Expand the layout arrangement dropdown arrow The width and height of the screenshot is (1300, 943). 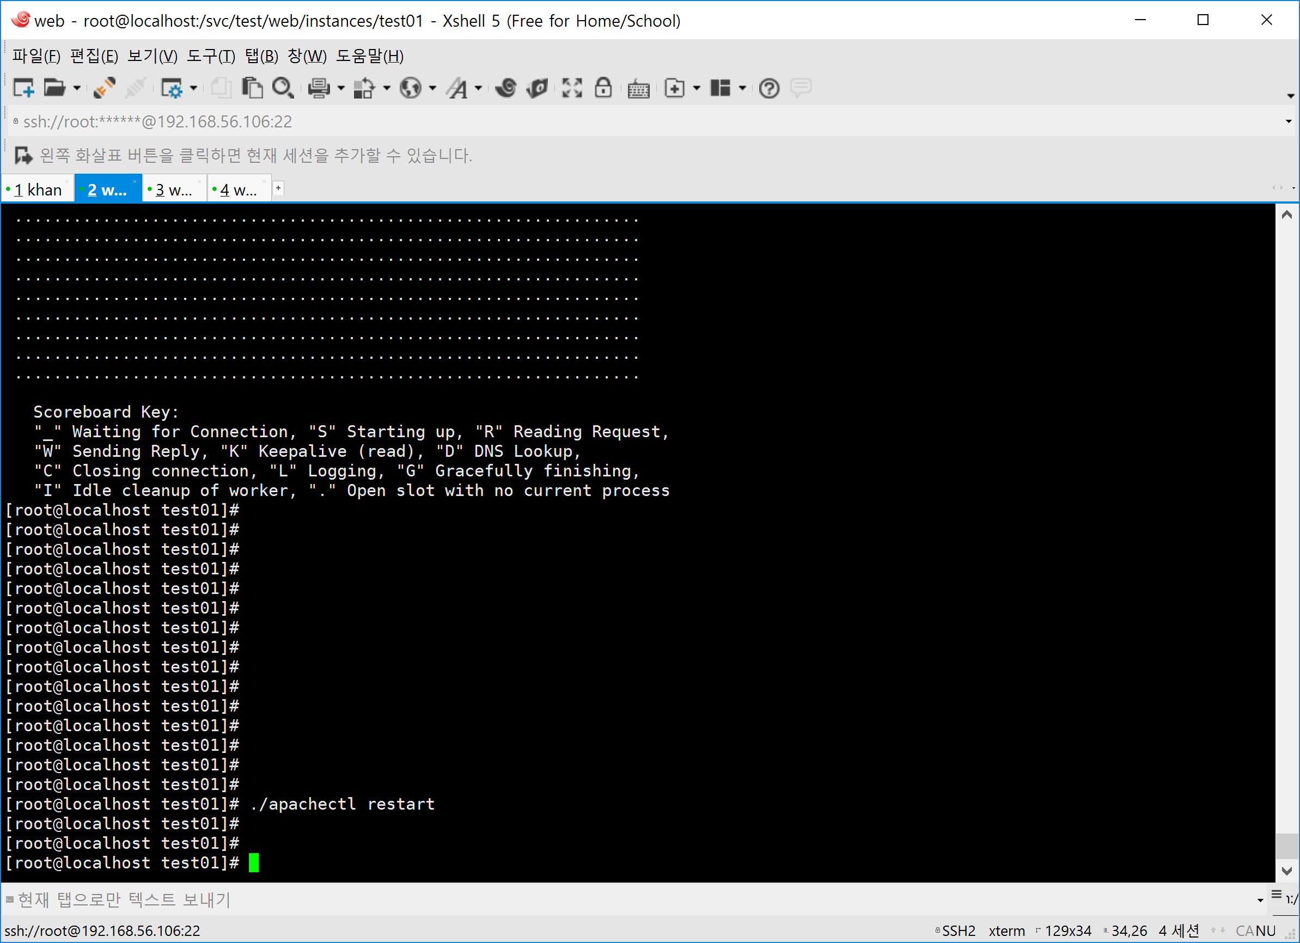(x=742, y=88)
